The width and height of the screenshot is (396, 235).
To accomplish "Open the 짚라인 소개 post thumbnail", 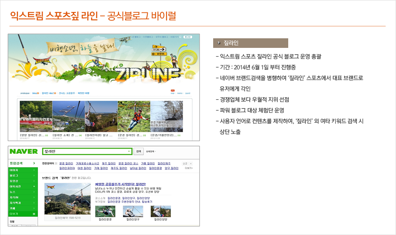I will coord(69,117).
